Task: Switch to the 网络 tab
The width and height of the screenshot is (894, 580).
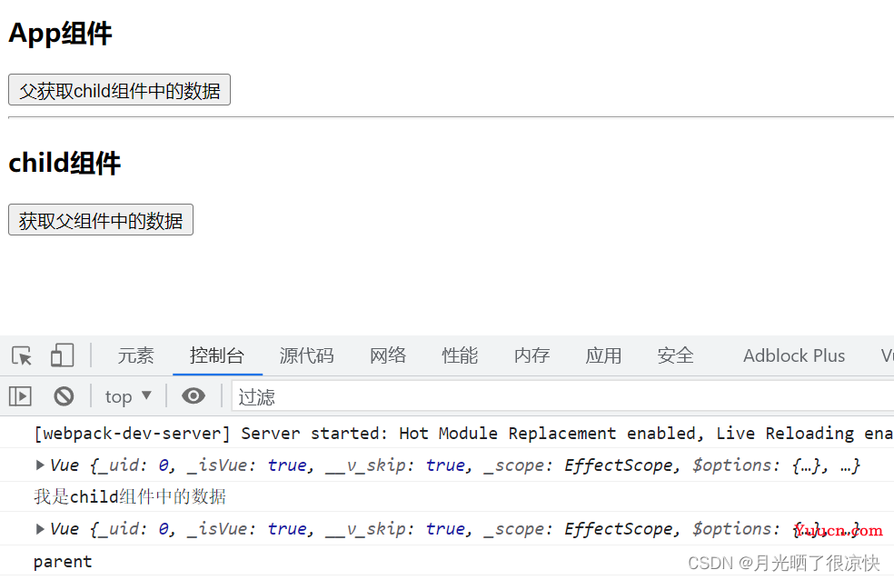Action: point(388,355)
